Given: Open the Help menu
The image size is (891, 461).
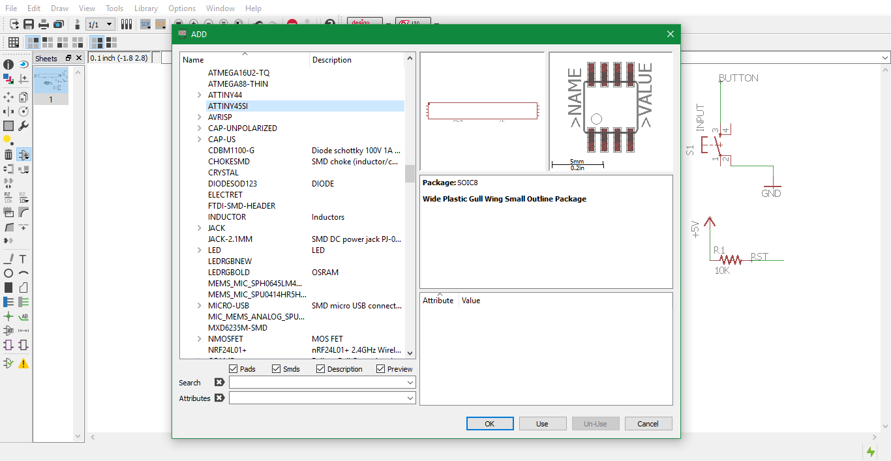Looking at the screenshot, I should [254, 8].
